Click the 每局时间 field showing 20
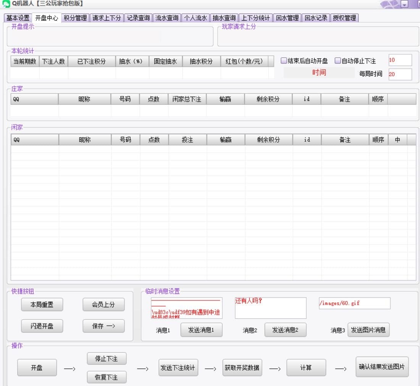This screenshot has height=386, width=420. point(400,74)
